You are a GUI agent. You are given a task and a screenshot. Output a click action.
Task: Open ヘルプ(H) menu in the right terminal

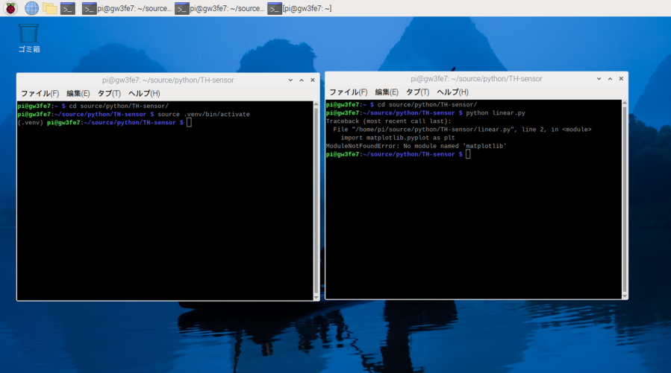[452, 92]
